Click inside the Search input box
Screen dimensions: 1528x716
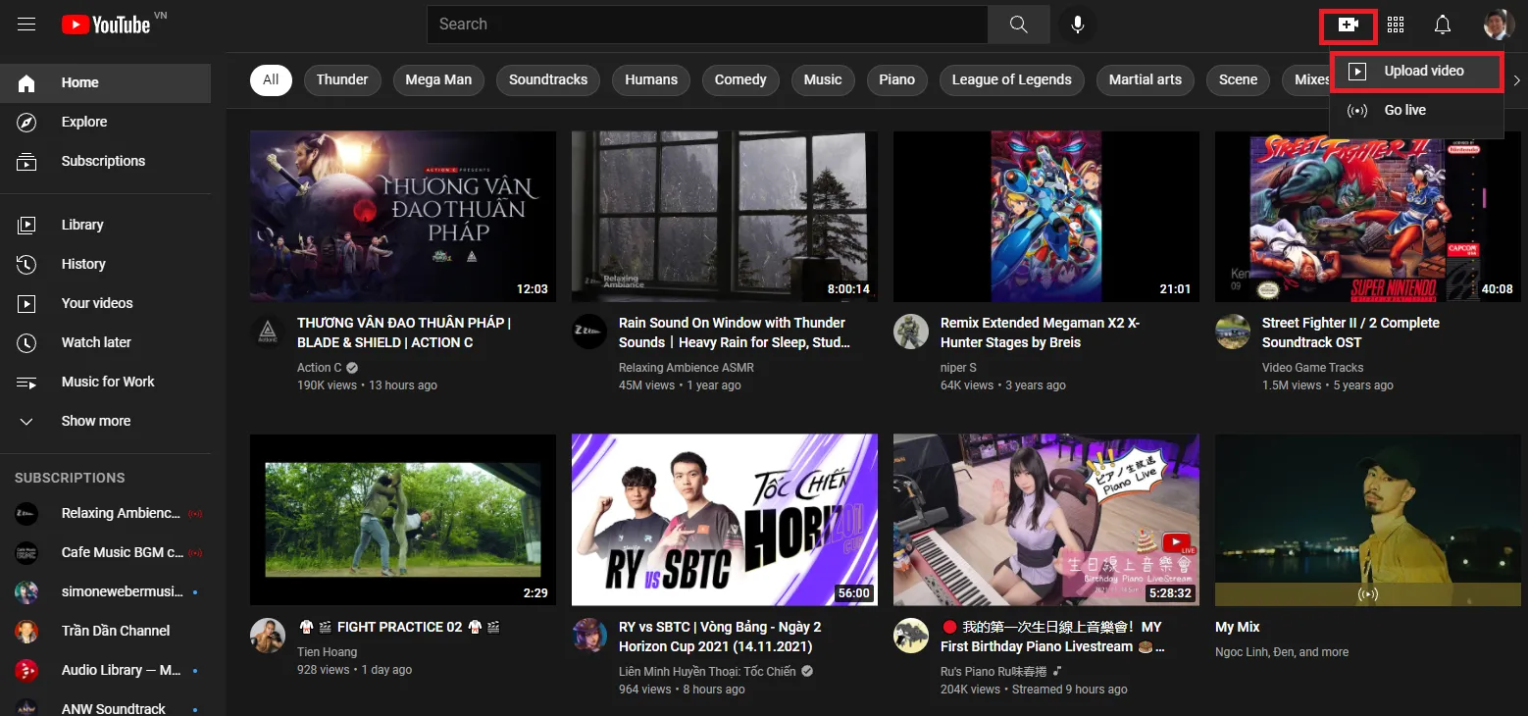click(707, 25)
